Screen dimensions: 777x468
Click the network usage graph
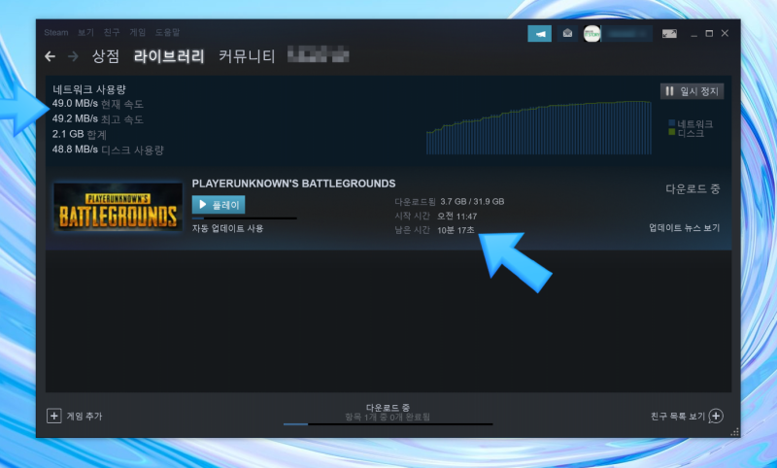(x=539, y=128)
